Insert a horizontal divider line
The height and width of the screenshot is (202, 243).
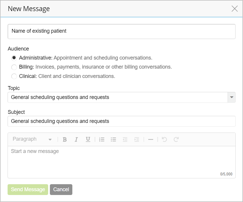[x=151, y=139]
